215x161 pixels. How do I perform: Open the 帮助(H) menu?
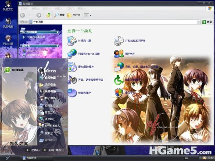click(82, 9)
